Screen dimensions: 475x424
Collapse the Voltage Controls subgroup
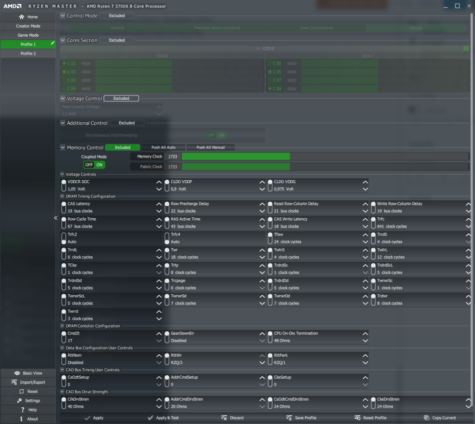[62, 174]
